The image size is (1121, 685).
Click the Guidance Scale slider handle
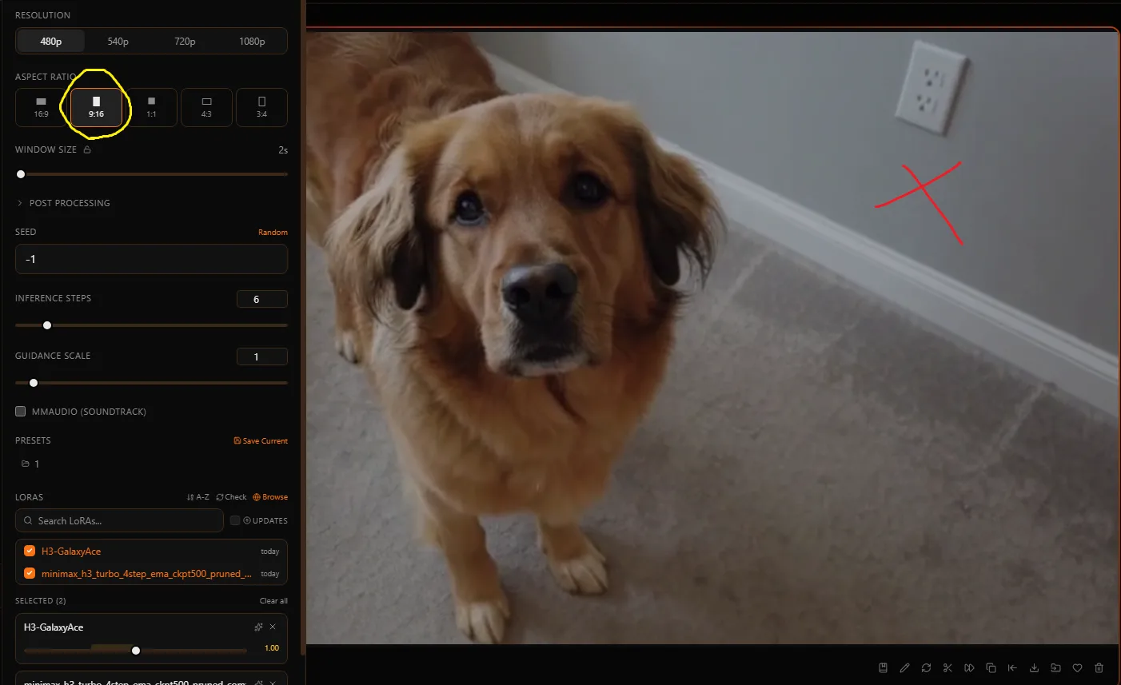34,383
